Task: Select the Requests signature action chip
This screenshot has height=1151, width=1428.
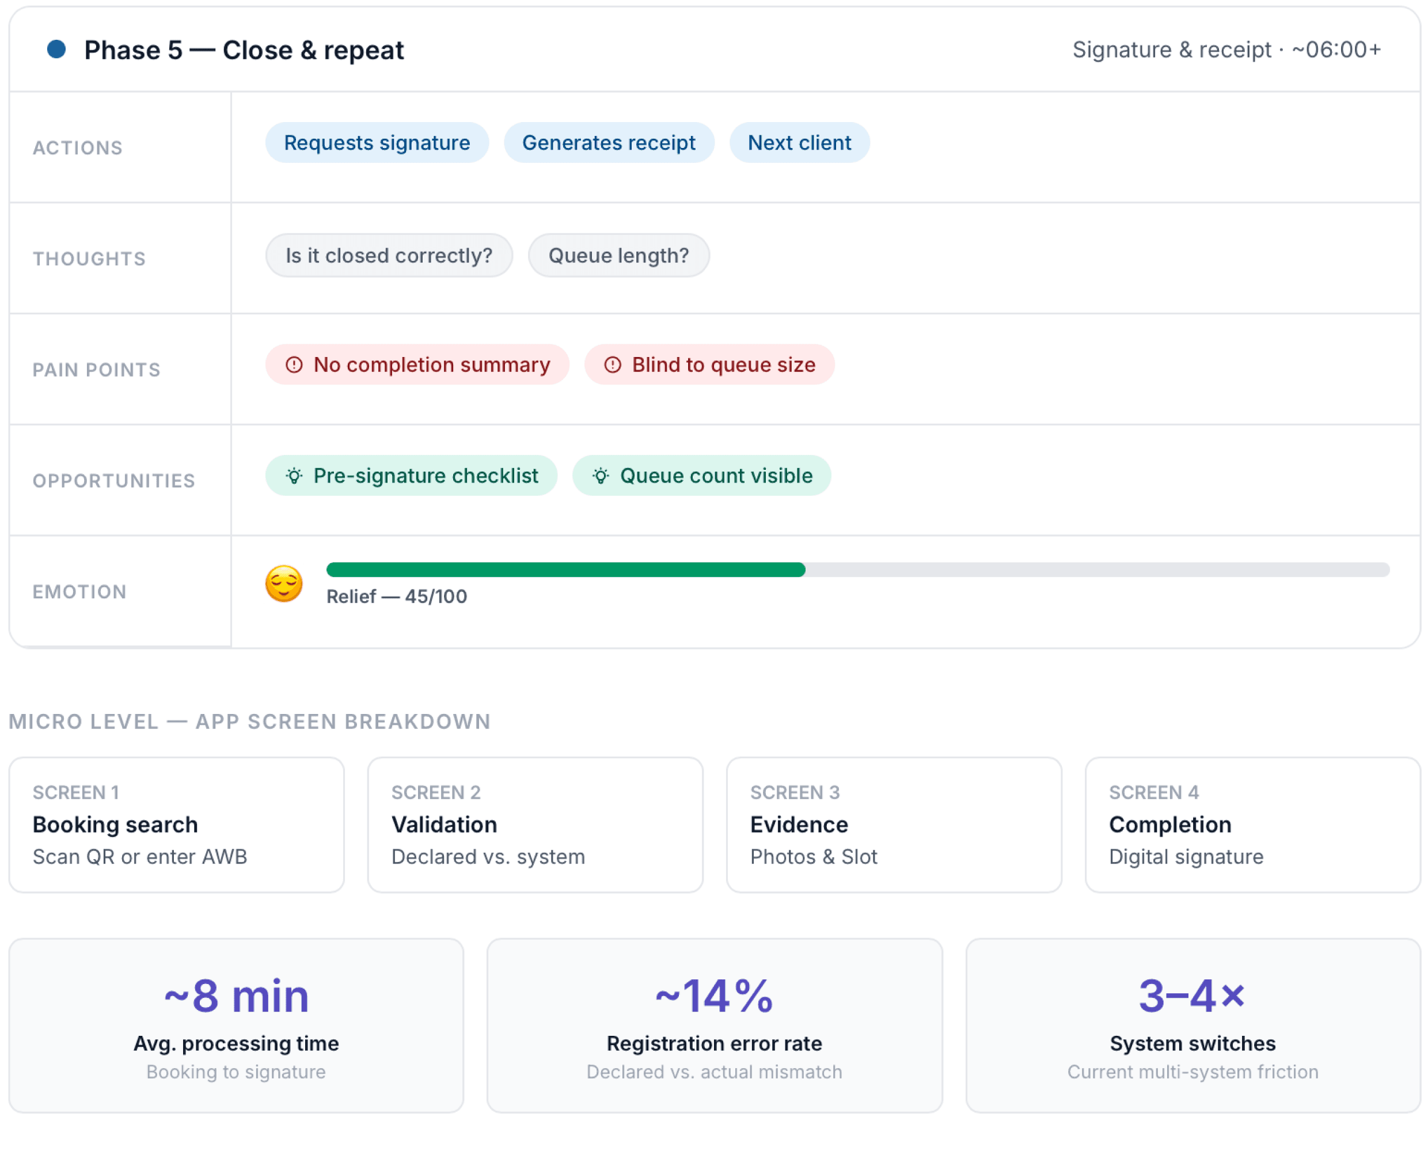Action: pos(377,143)
